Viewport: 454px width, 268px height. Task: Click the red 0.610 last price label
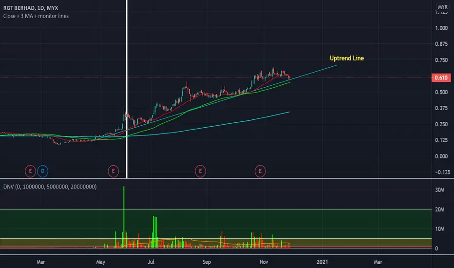[441, 77]
